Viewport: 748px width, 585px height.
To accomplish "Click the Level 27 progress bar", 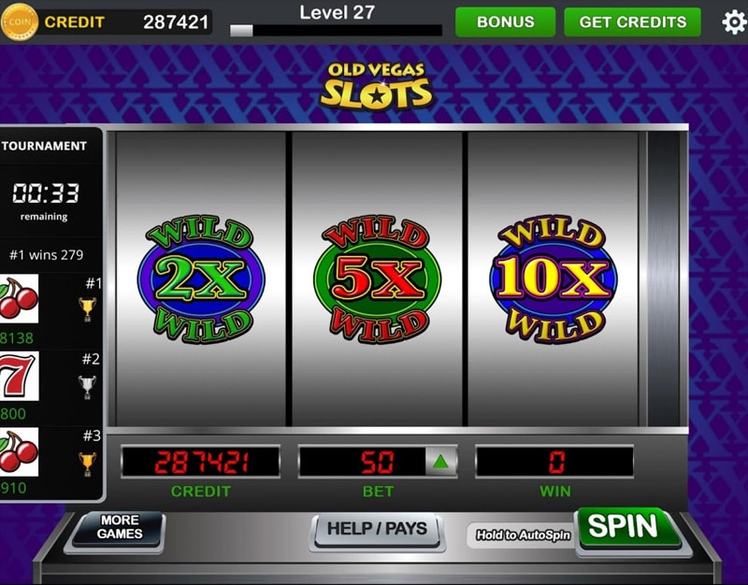I will tap(337, 31).
